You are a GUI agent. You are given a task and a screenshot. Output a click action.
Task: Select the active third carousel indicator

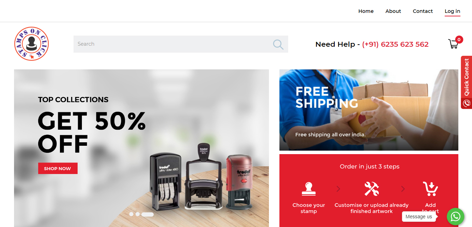tap(147, 214)
